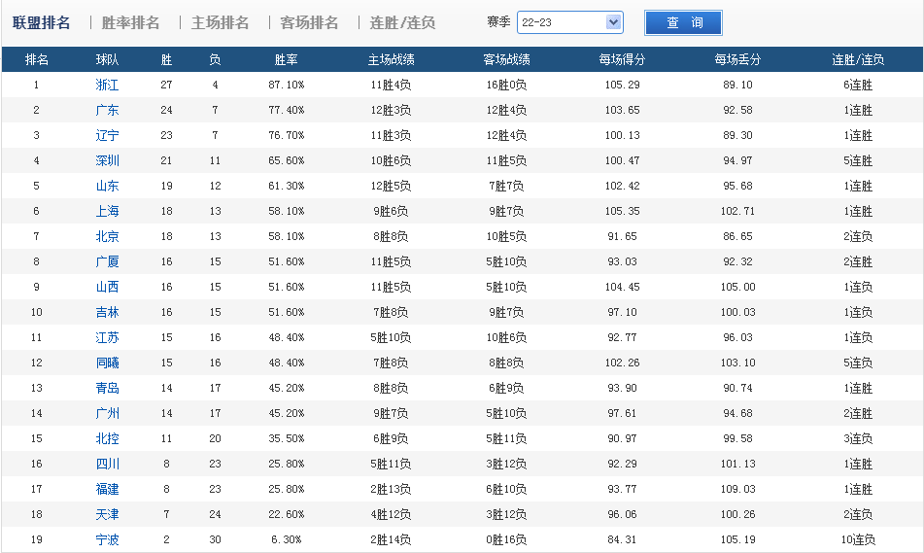The height and width of the screenshot is (553, 924).
Task: Open the 浙江 team link
Action: [107, 85]
